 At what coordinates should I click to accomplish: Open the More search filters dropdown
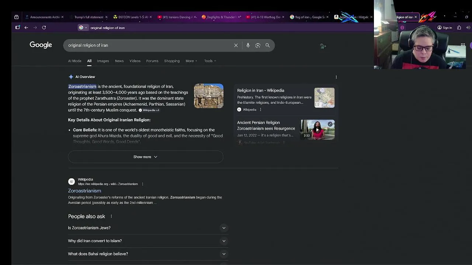[191, 61]
